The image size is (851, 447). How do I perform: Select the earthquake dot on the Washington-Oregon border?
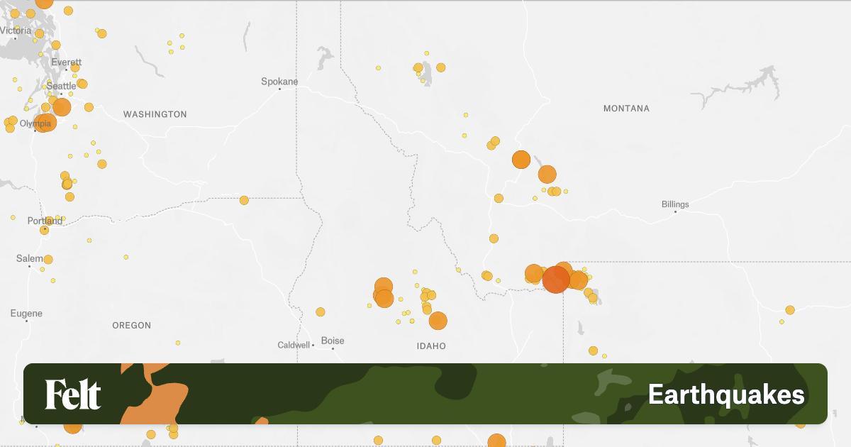244,200
